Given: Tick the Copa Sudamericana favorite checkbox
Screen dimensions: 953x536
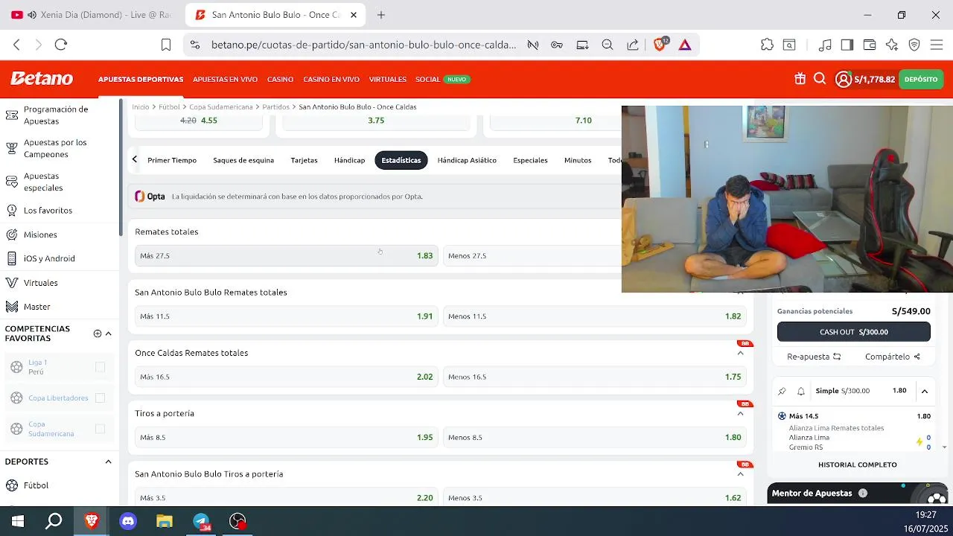Looking at the screenshot, I should pyautogui.click(x=100, y=429).
